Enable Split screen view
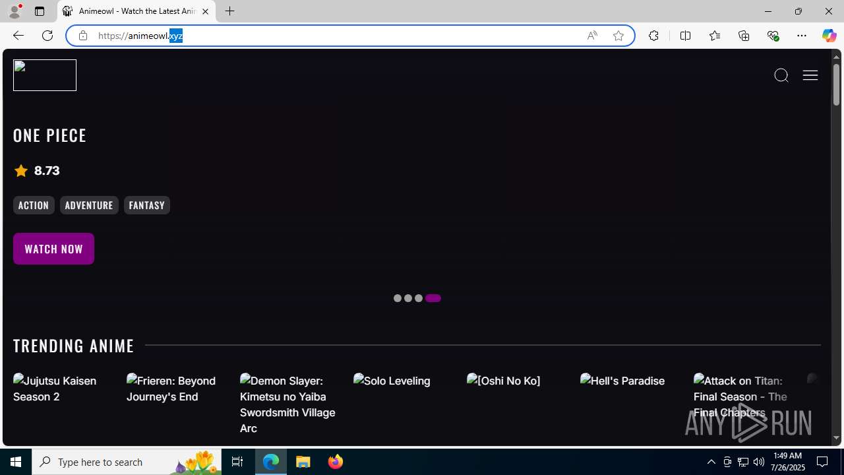Image resolution: width=844 pixels, height=475 pixels. pyautogui.click(x=685, y=36)
